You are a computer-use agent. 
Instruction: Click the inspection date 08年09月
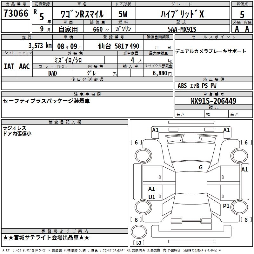click(x=70, y=46)
